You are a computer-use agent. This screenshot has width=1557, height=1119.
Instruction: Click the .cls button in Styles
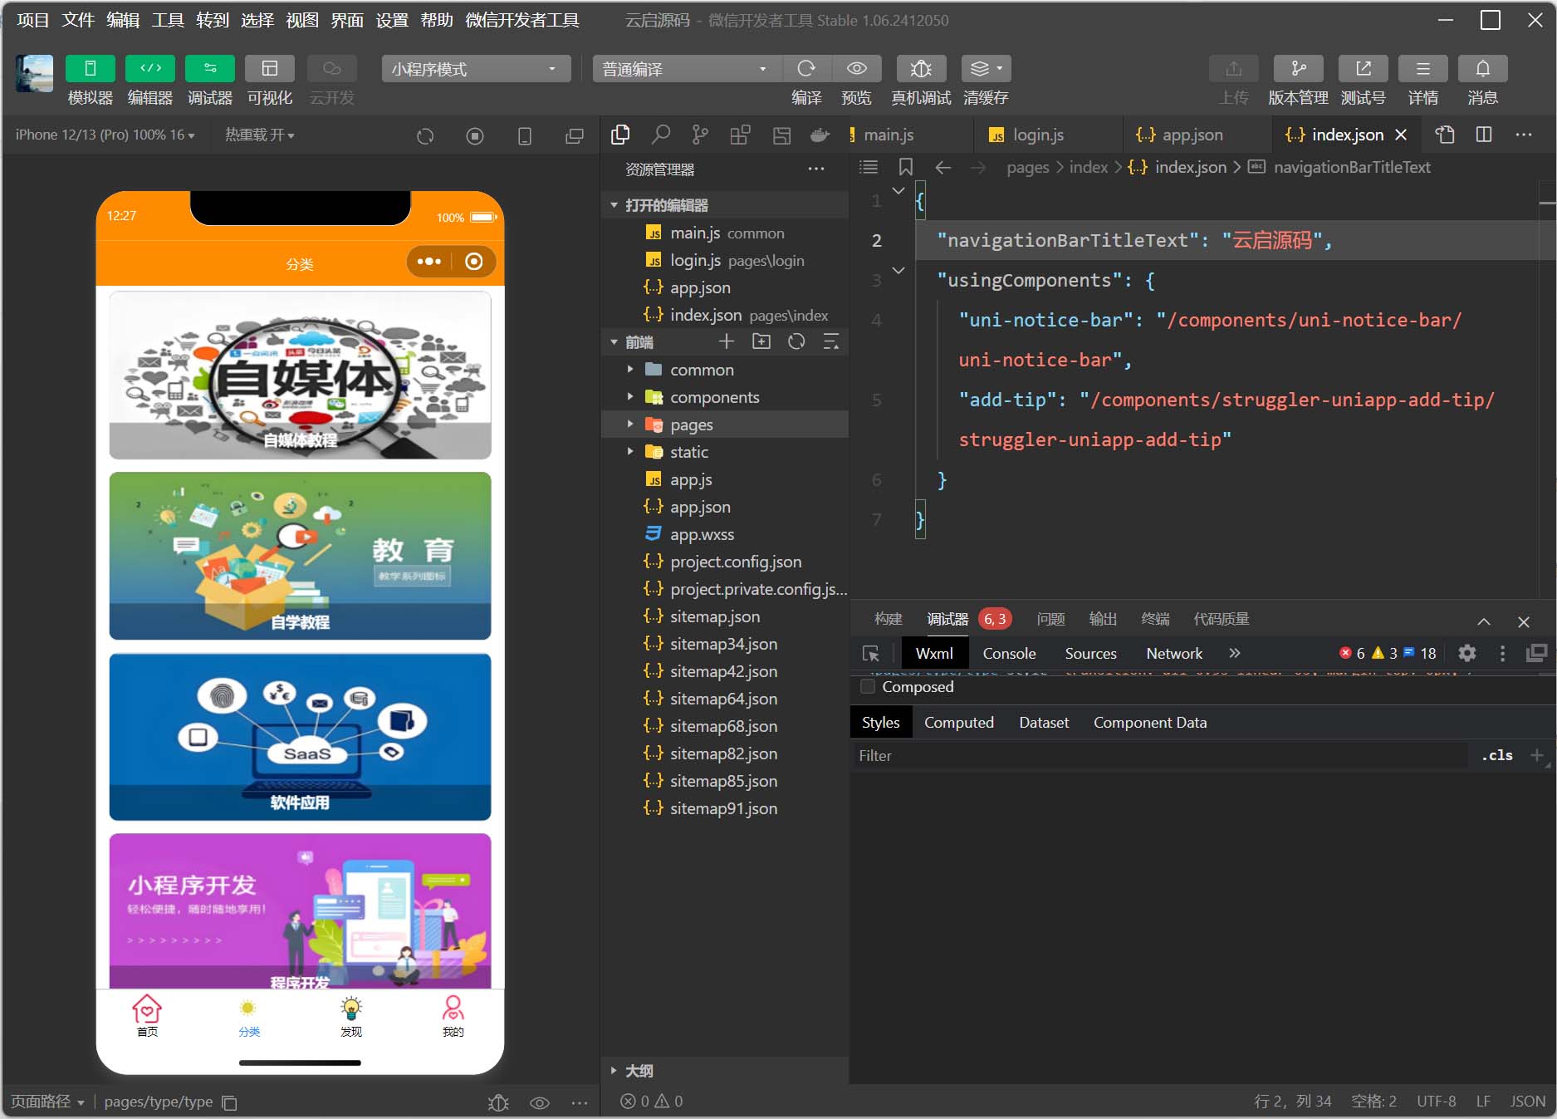[x=1496, y=756]
